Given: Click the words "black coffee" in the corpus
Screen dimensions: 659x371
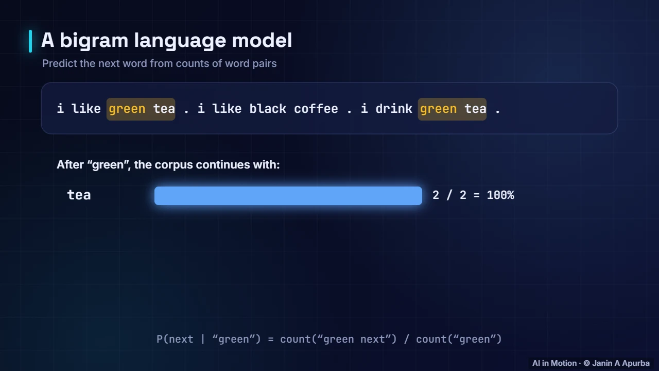Looking at the screenshot, I should [x=294, y=109].
